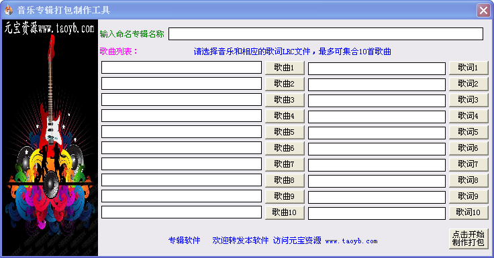This screenshot has width=494, height=258.
Task: Choose the 歌词4 button
Action: tap(468, 116)
